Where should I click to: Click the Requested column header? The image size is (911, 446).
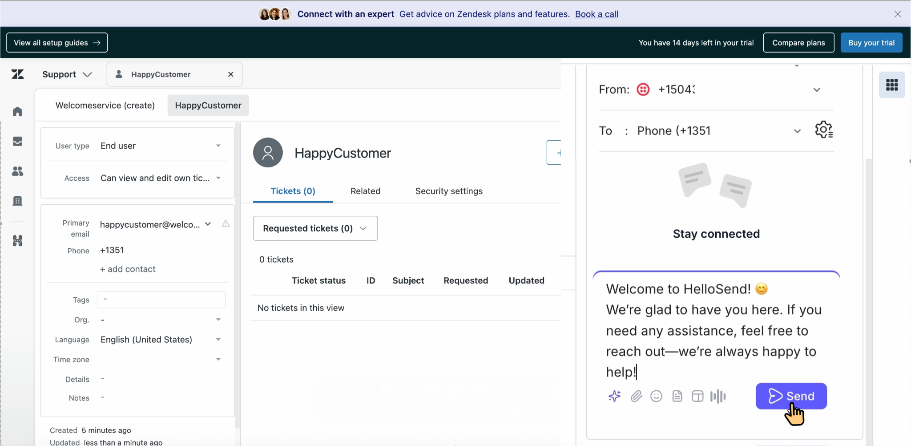click(466, 281)
